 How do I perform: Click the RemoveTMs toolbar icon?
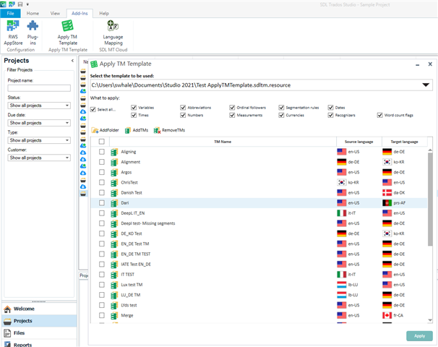(157, 130)
